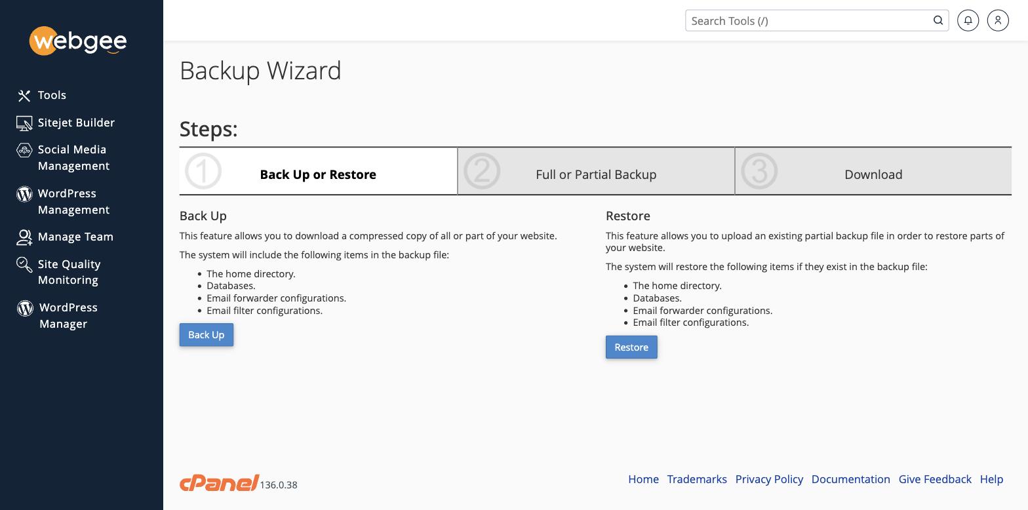Open Tools from the sidebar menu

[x=52, y=95]
